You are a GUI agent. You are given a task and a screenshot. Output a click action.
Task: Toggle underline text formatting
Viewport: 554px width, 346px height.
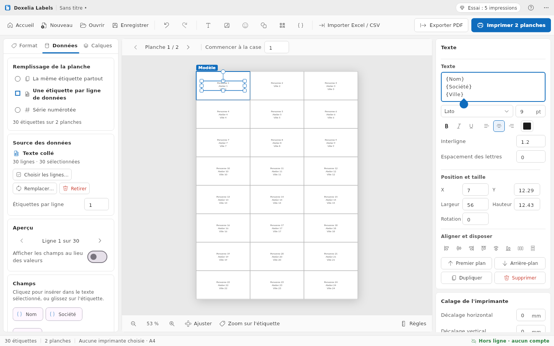[471, 126]
